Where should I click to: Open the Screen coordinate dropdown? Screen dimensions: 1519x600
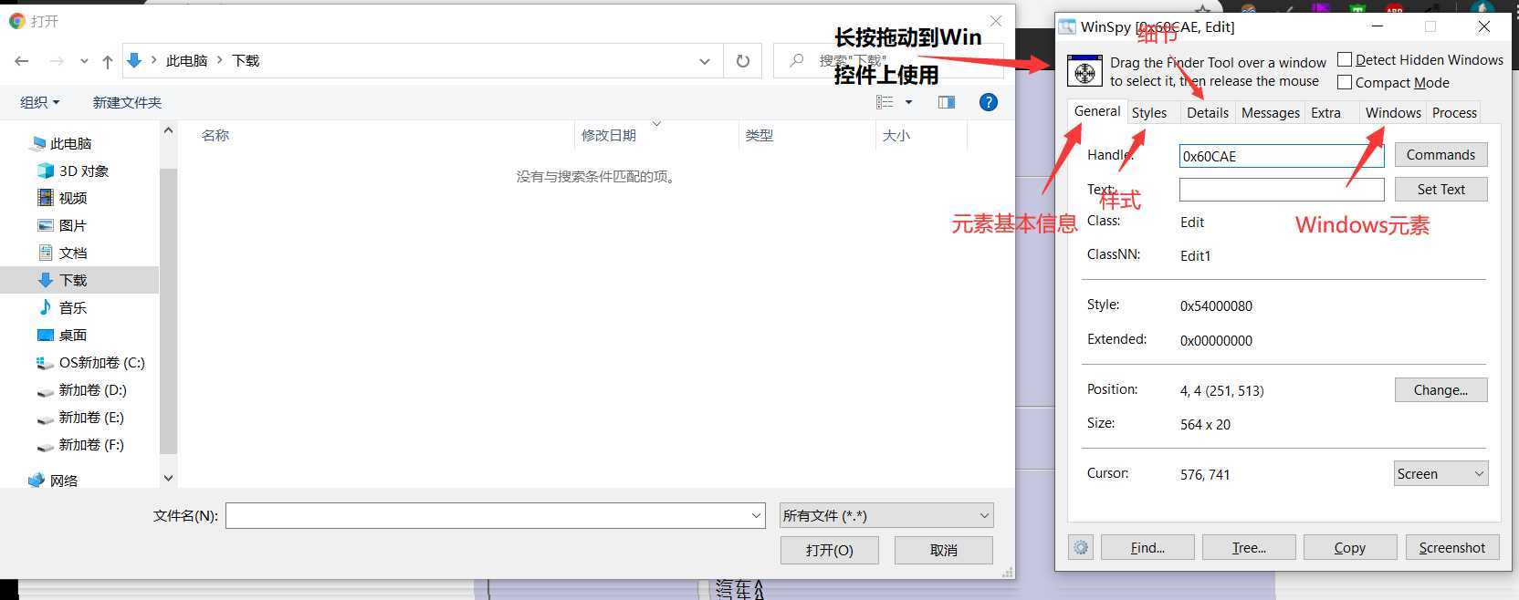(x=1440, y=473)
